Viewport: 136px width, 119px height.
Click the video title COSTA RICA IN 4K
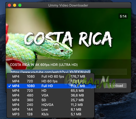pos(44,65)
